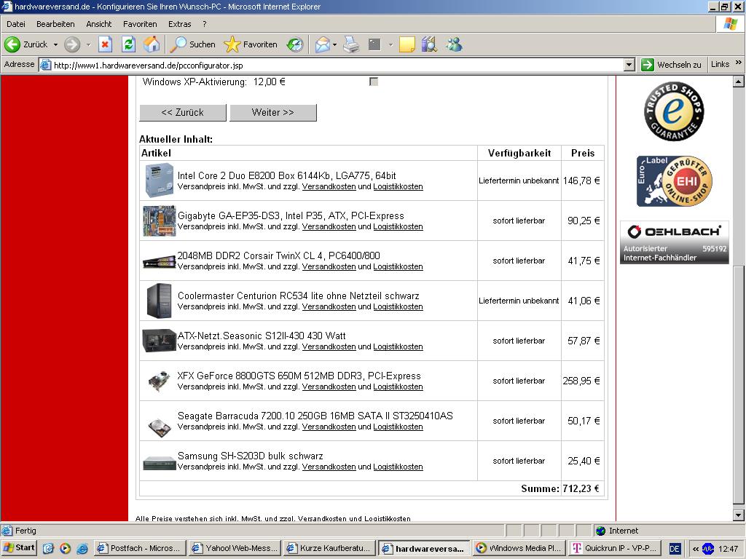Open the History clock icon
The image size is (746, 559).
coord(295,44)
